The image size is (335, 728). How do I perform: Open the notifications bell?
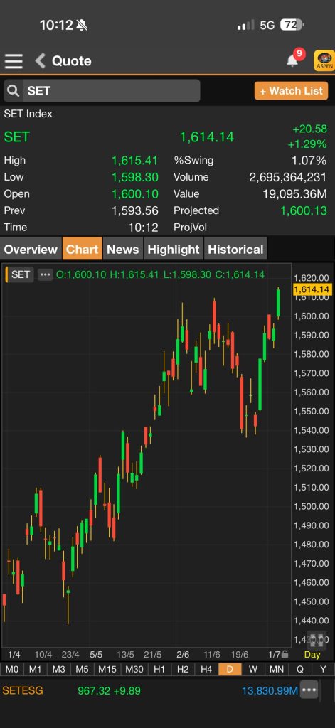click(293, 60)
